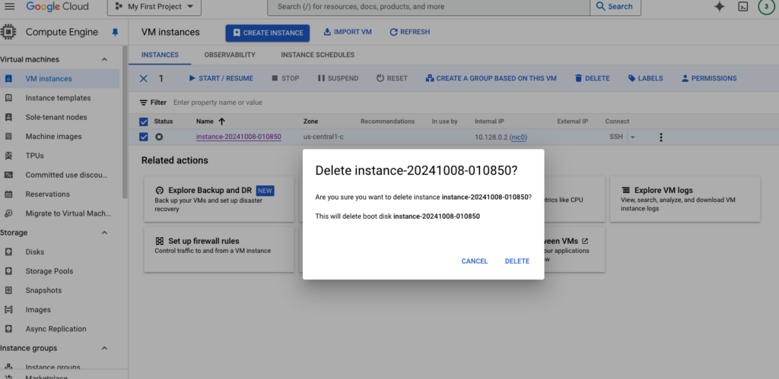Open the hamburger navigation menu
Screen dimensions: 779x379
[9, 6]
